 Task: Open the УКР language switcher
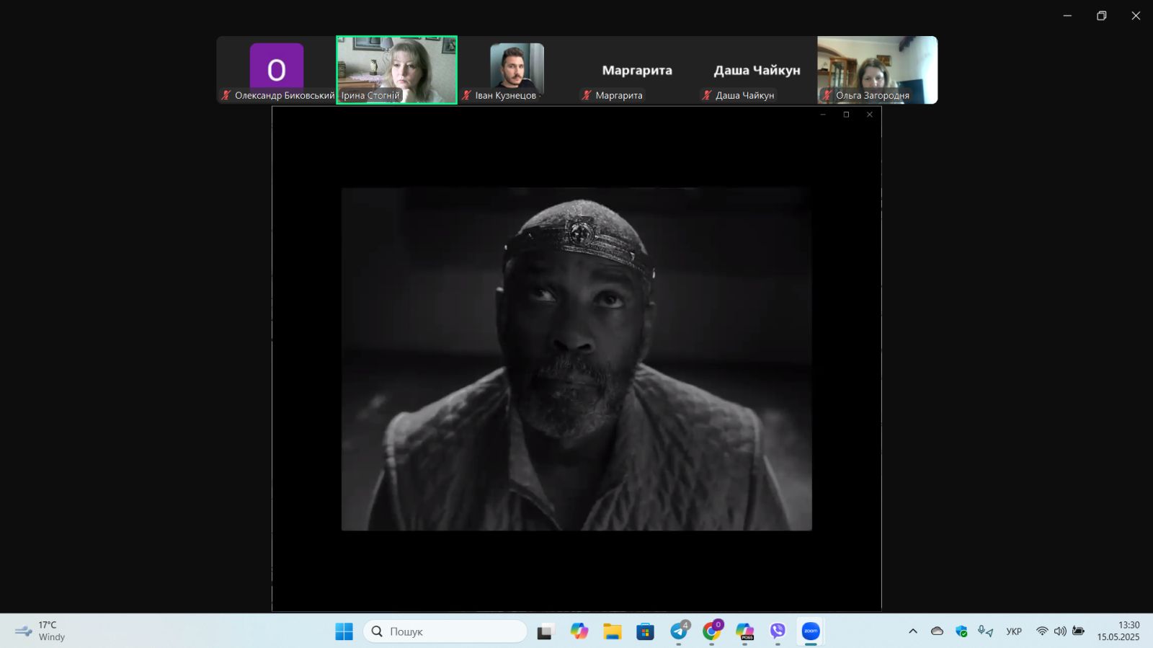1014,631
